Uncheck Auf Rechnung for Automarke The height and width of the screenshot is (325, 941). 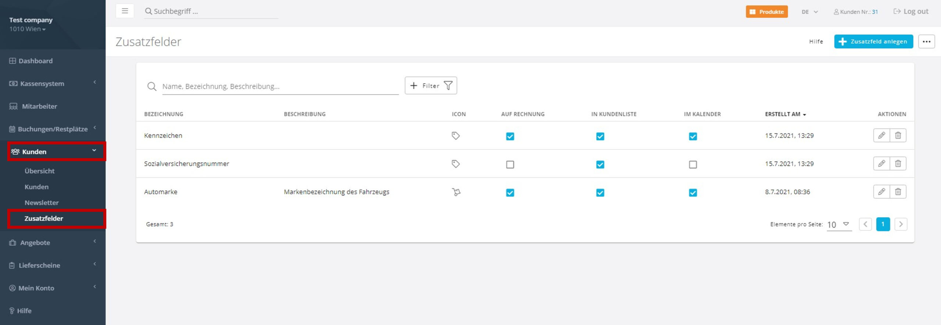(510, 193)
